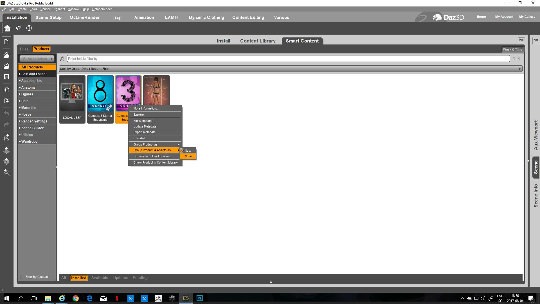This screenshot has height=304, width=540.
Task: Click the What's This help cursor icon
Action: [18, 28]
